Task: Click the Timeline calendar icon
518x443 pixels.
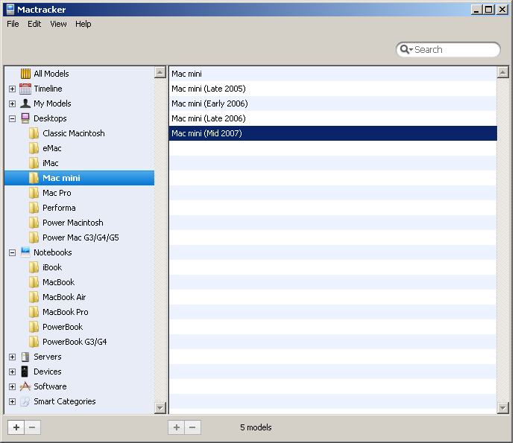Action: click(25, 89)
